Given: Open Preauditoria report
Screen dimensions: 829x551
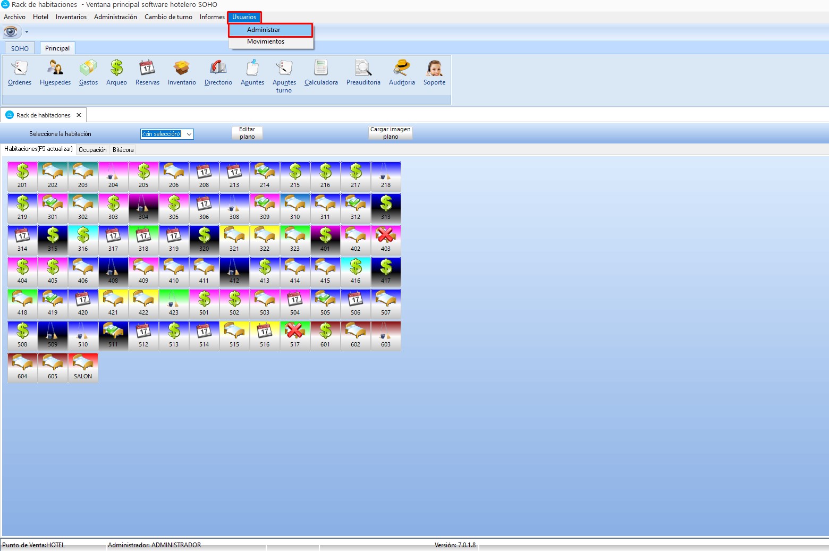Looking at the screenshot, I should 363,72.
